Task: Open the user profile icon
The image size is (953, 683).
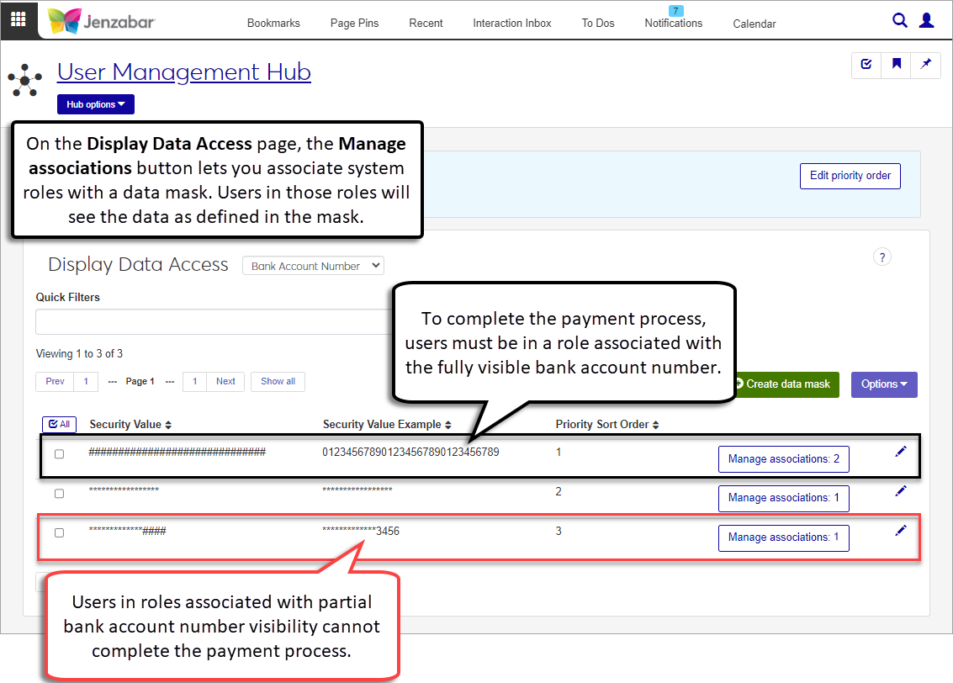Action: tap(926, 21)
